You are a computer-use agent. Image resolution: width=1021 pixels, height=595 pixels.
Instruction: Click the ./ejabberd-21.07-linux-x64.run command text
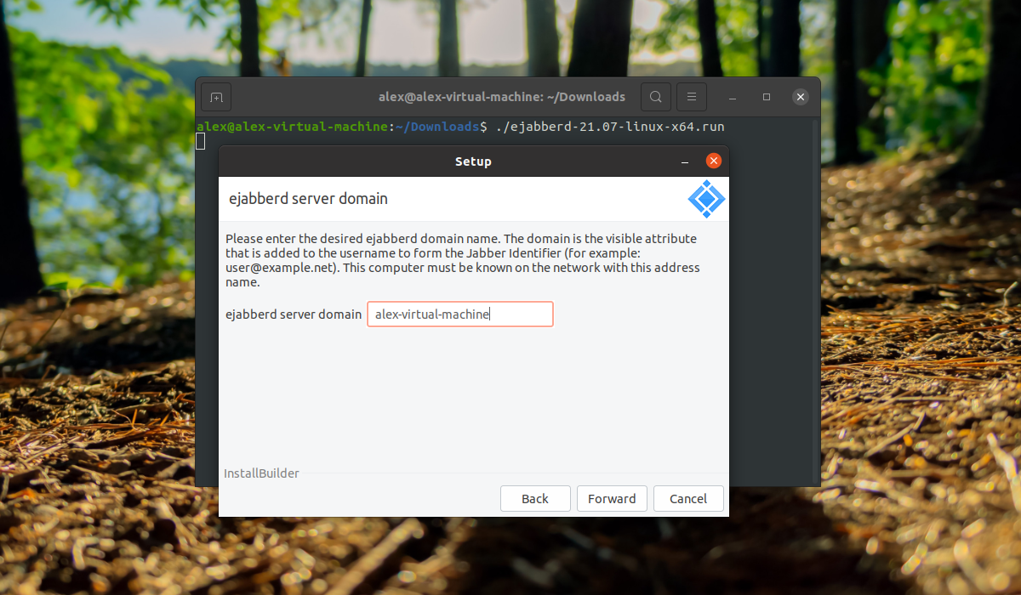coord(609,127)
